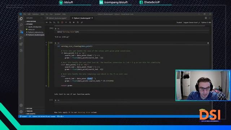This screenshot has height=130, width=231.
Task: Open the Search view in activity bar
Action: click(21, 25)
